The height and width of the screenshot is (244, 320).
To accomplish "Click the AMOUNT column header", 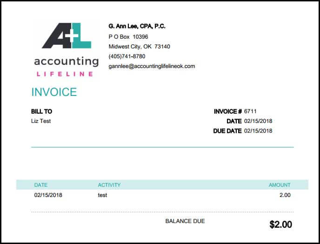I will 280,185.
